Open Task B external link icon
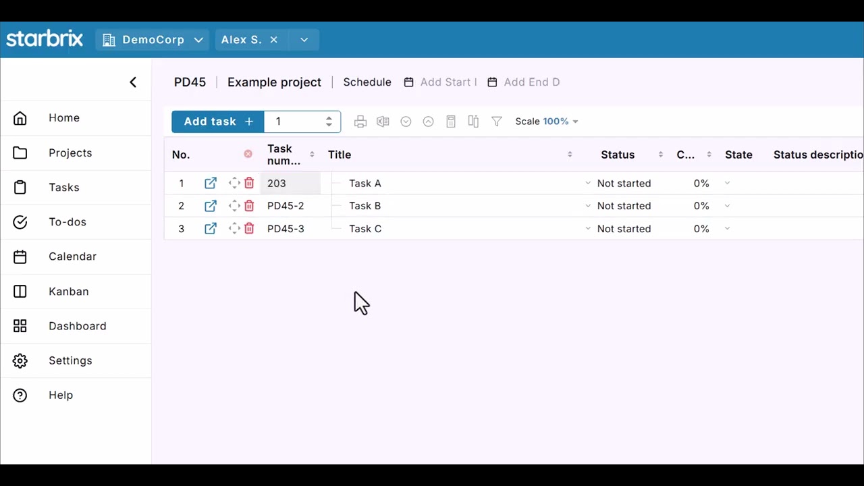Viewport: 864px width, 486px height. [211, 206]
